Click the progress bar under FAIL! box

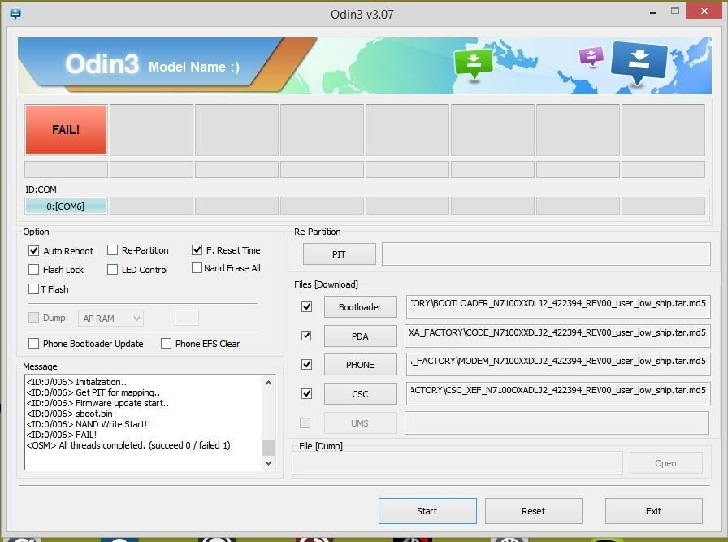[66, 169]
